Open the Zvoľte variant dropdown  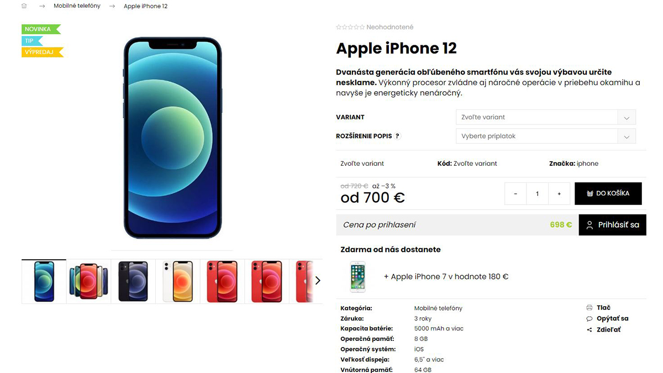click(545, 117)
